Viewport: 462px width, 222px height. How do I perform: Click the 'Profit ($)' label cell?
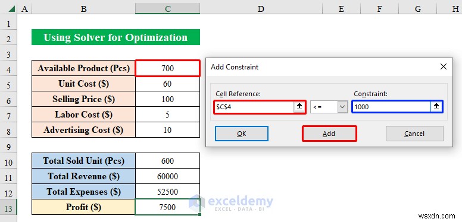tap(84, 207)
